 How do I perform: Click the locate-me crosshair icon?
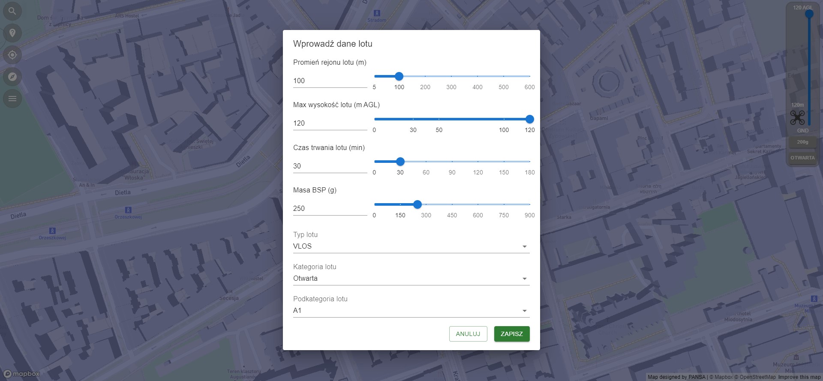coord(12,55)
